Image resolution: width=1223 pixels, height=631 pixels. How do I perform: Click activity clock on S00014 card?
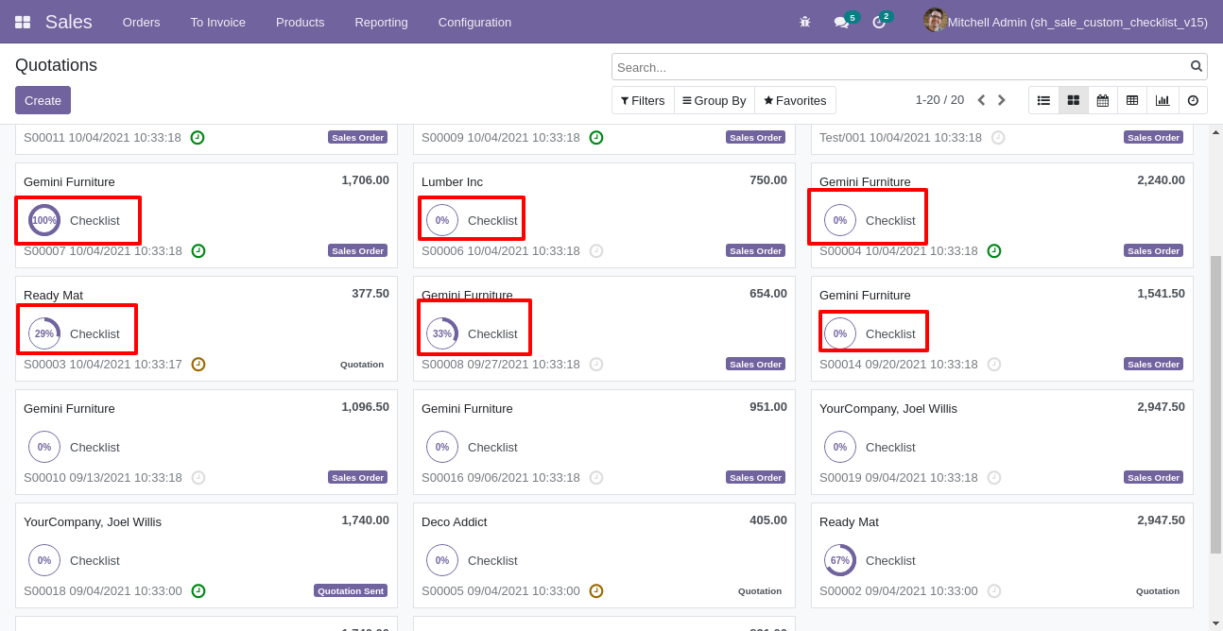(994, 365)
